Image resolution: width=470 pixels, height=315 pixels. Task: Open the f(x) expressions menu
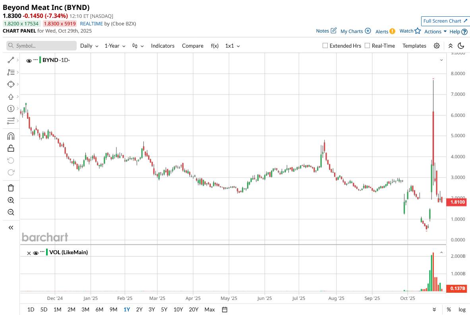pyautogui.click(x=215, y=46)
